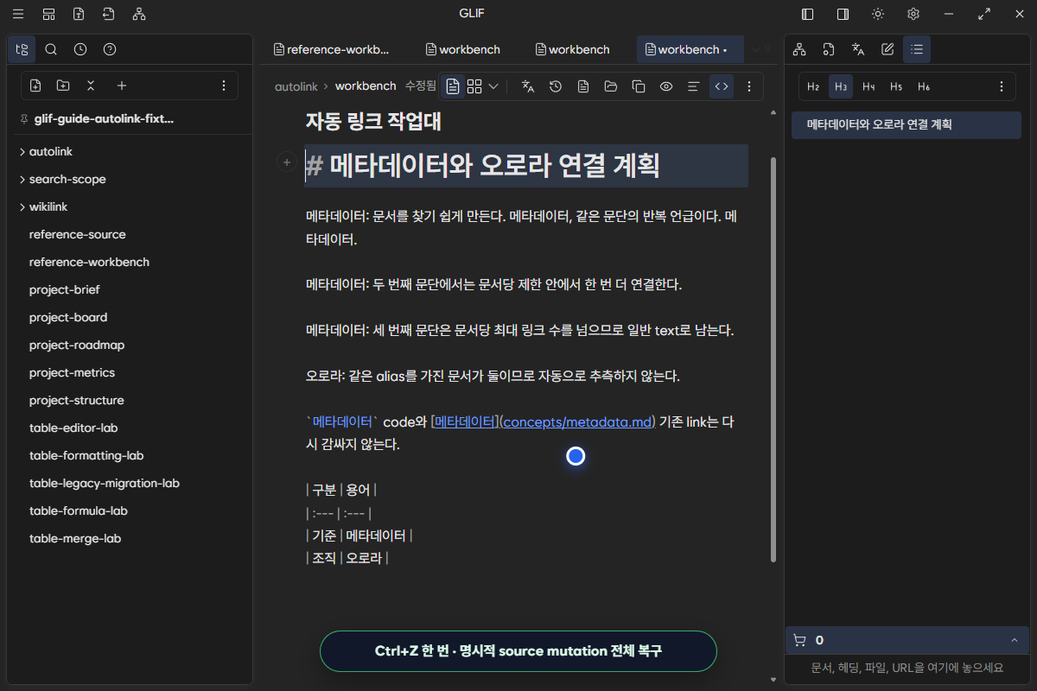
Task: Select grid view mode button
Action: [474, 86]
